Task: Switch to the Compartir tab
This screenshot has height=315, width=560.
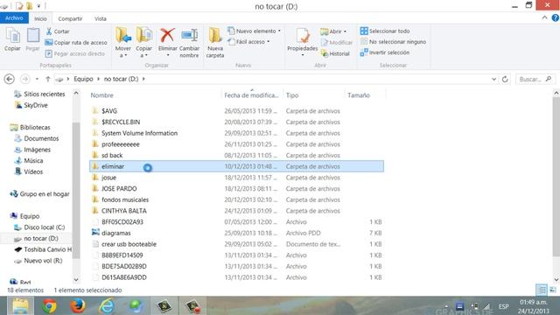Action: [x=70, y=18]
